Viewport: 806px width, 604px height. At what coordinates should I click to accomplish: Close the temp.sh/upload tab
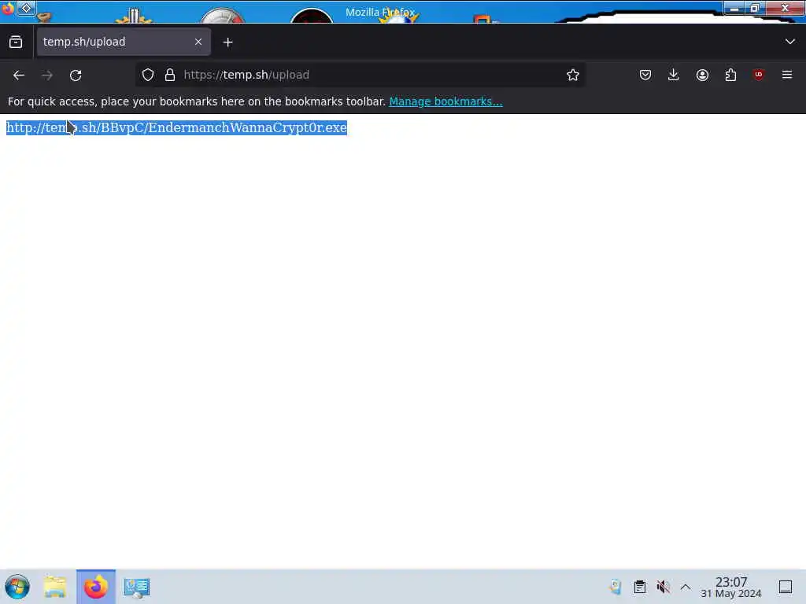(198, 42)
